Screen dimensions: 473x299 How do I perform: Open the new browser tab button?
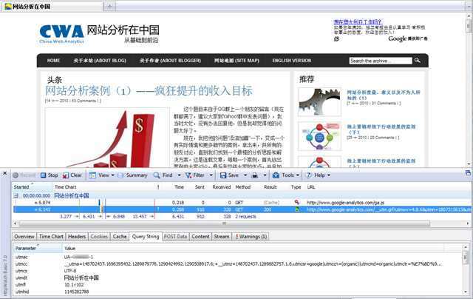point(110,6)
